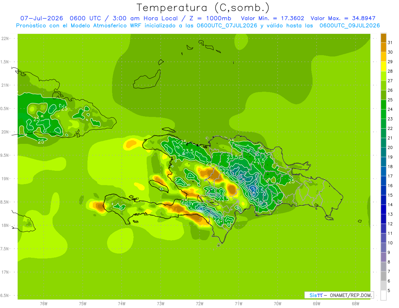The width and height of the screenshot is (399, 308).
Task: Click the "20N" latitude axis label
Action: 5,132
